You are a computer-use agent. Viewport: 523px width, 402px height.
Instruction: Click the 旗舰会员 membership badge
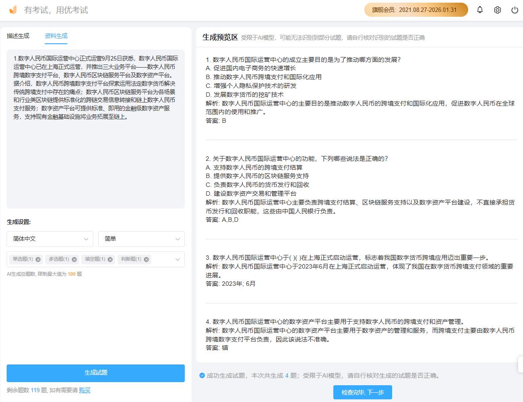click(416, 9)
